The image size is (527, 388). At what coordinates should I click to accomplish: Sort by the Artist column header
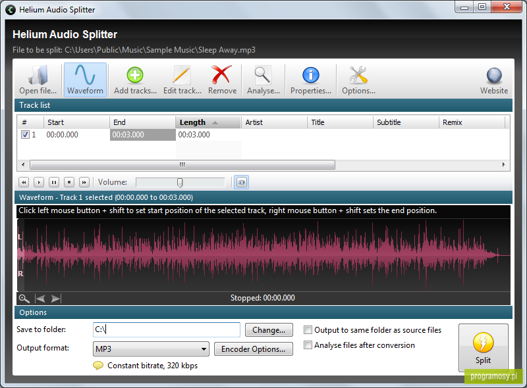tap(274, 122)
